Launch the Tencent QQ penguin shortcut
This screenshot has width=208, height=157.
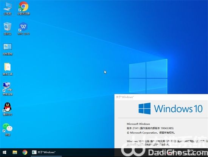coord(8,109)
